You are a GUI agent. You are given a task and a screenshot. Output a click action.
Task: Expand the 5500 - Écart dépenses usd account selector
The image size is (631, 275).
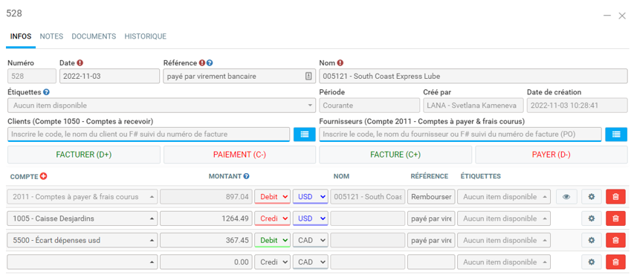[82, 240]
